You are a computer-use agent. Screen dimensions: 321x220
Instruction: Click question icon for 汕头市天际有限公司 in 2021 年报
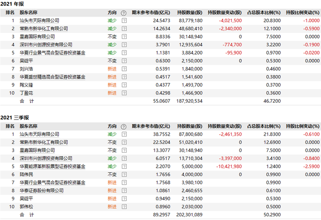point(124,21)
